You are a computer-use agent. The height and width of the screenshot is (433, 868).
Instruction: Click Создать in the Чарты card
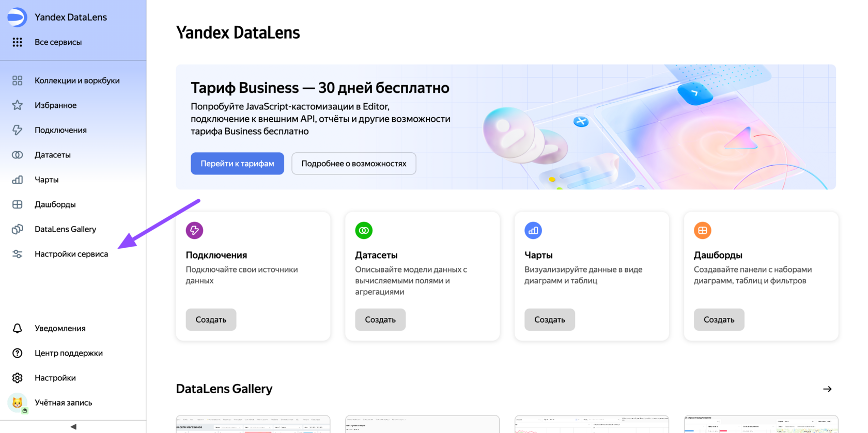pyautogui.click(x=550, y=319)
